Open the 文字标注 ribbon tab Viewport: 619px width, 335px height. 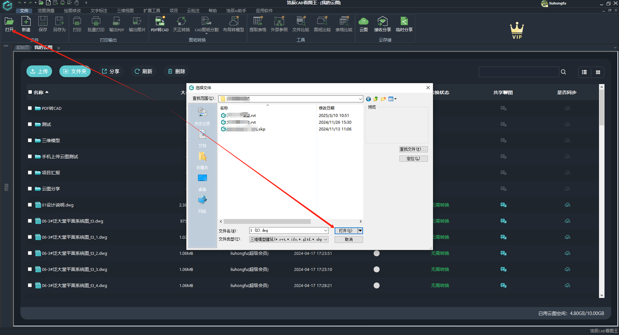[99, 10]
